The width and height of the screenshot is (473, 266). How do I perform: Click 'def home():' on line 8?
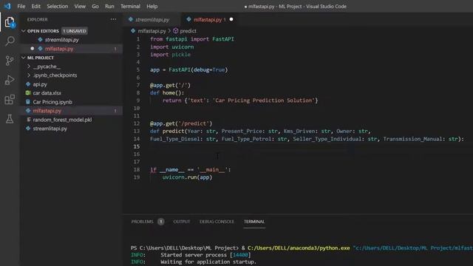(x=167, y=93)
